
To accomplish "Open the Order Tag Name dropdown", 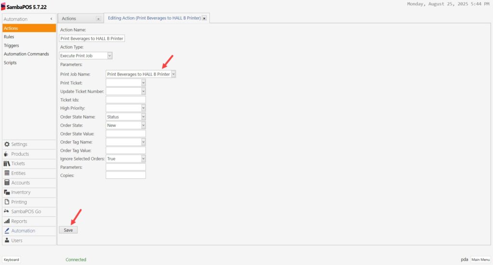I will pos(143,142).
